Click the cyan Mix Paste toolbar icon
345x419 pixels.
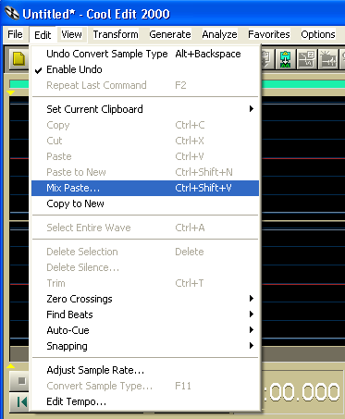(286, 59)
